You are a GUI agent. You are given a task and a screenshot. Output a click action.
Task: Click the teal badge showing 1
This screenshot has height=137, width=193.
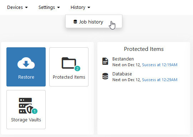(35, 111)
